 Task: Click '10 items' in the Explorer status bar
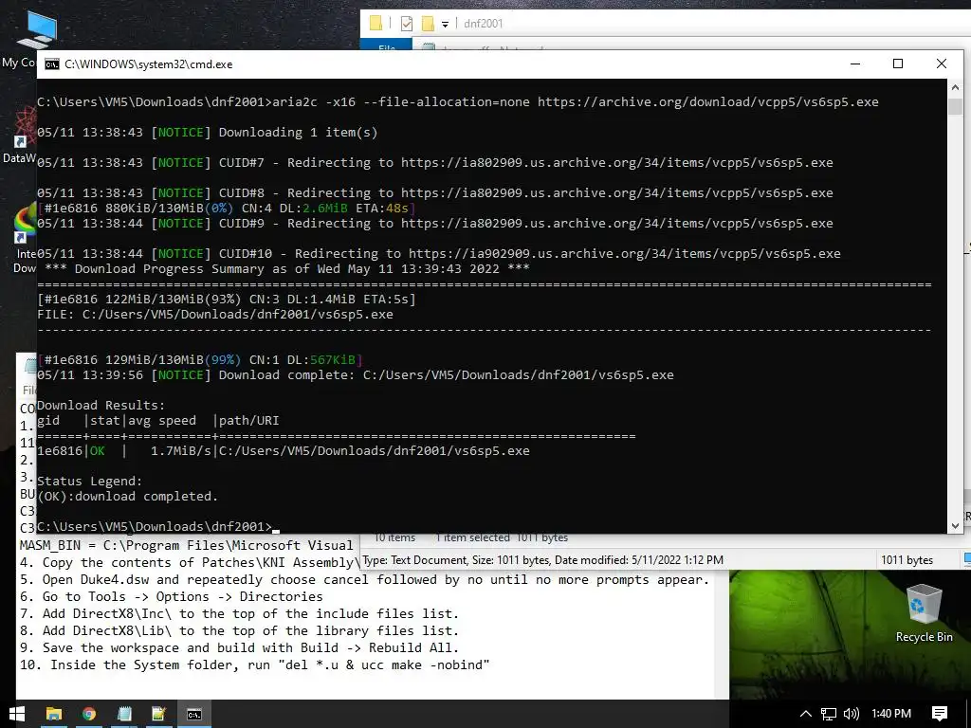[x=394, y=538]
